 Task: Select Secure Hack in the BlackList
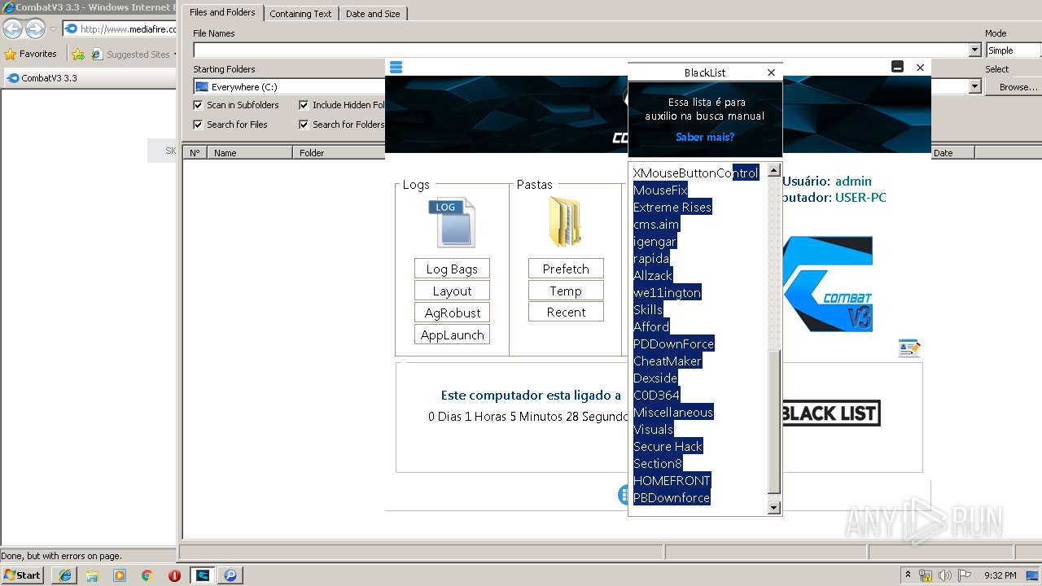(x=668, y=446)
